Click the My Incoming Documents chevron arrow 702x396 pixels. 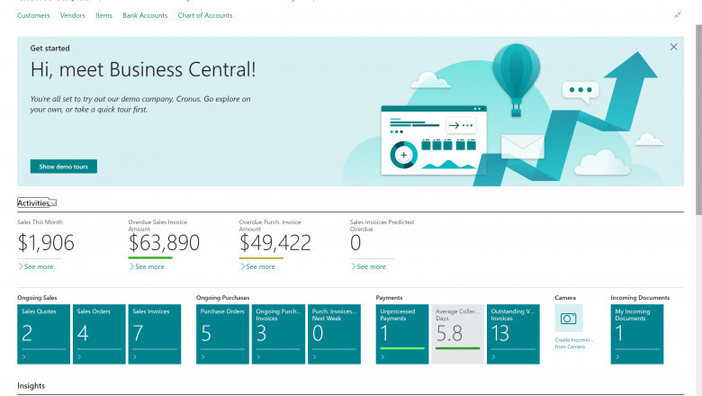point(617,356)
